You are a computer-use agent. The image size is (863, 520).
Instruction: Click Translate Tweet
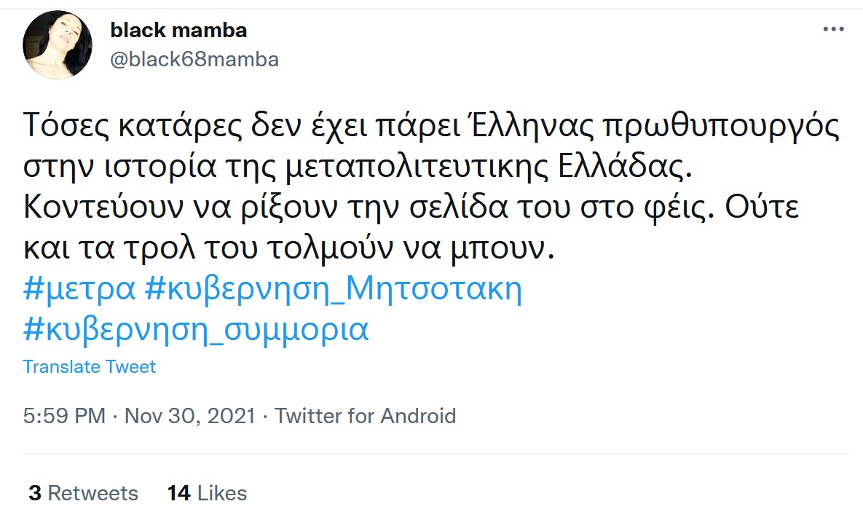click(x=89, y=366)
